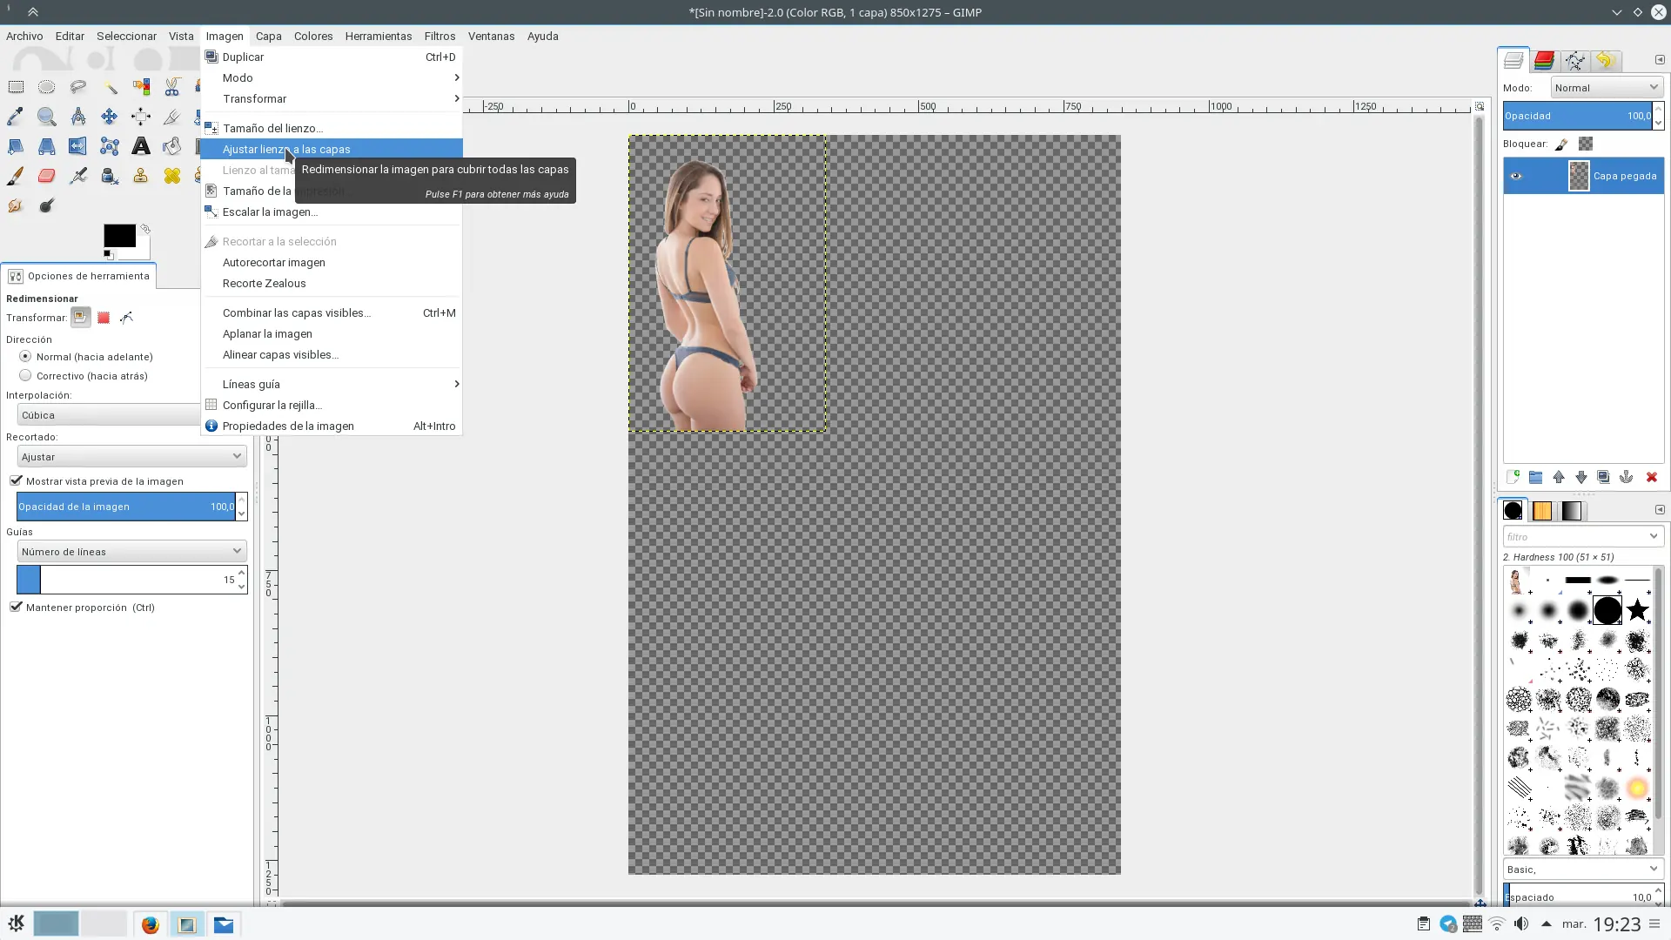This screenshot has height=940, width=1671.
Task: Select the Move tool
Action: (x=110, y=117)
